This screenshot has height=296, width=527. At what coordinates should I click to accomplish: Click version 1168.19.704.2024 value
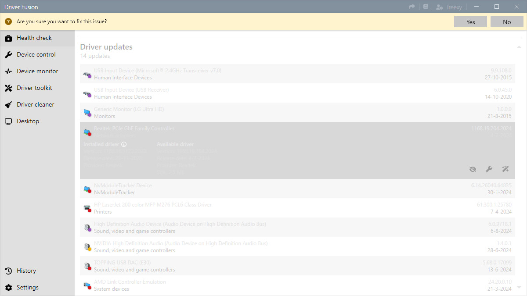click(491, 128)
